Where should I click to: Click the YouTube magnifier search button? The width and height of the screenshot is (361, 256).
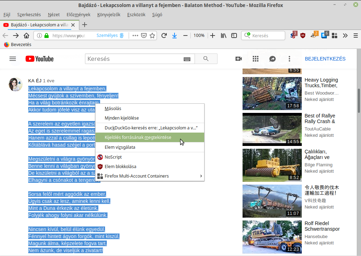[x=206, y=59]
